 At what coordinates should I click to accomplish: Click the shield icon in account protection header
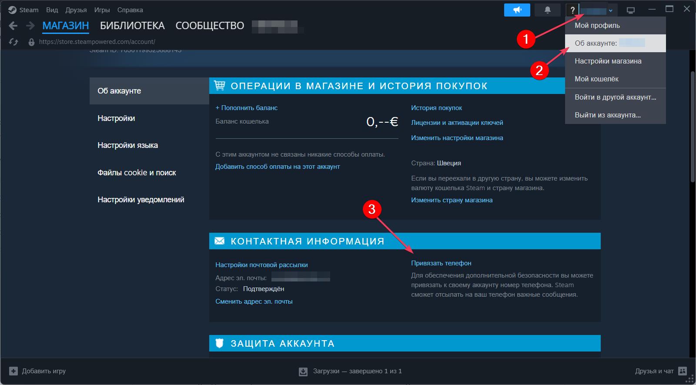pos(220,343)
